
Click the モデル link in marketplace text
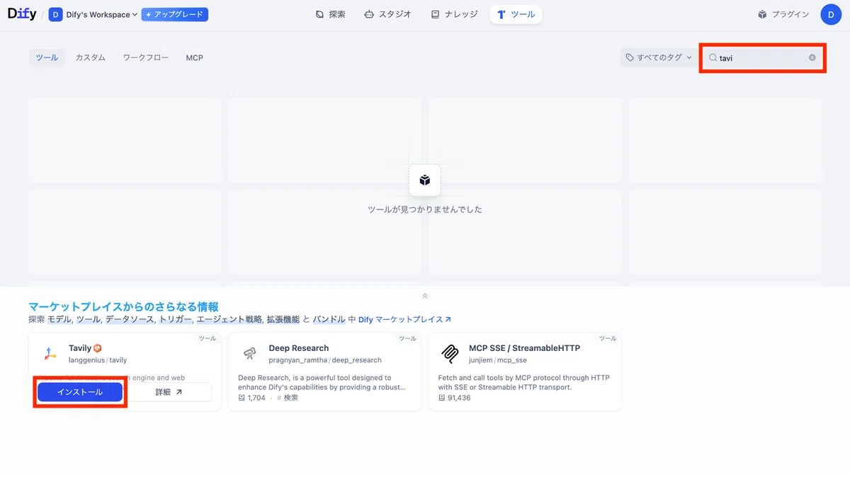tap(59, 320)
